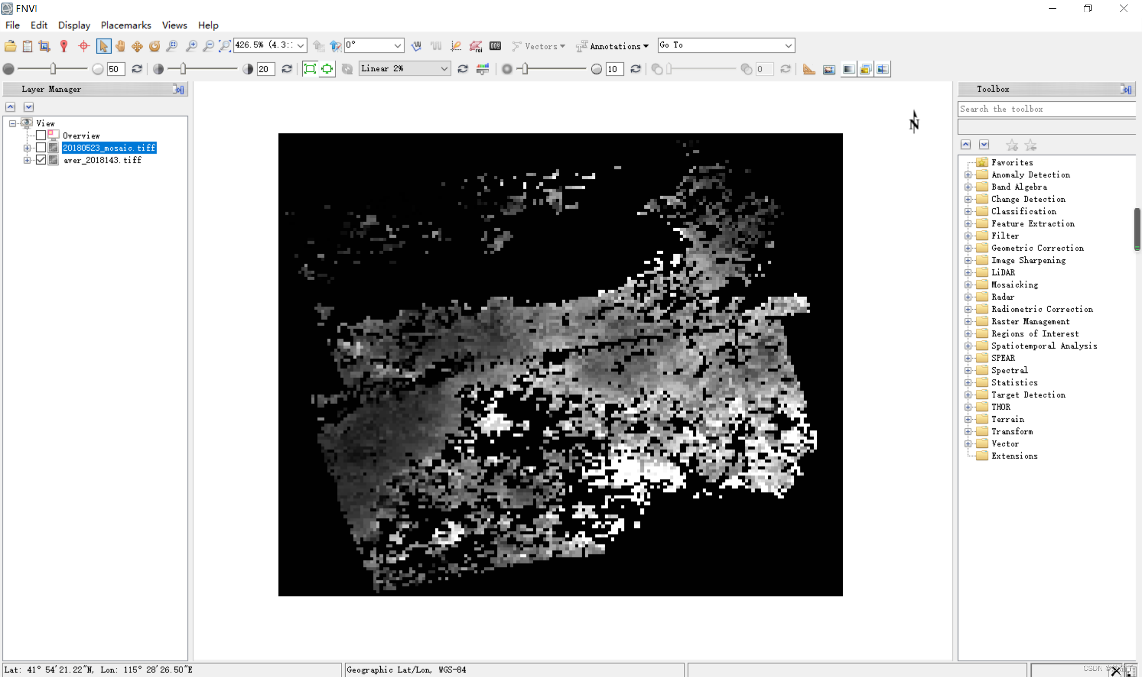Open the Display menu
This screenshot has height=677, width=1142.
coord(73,25)
